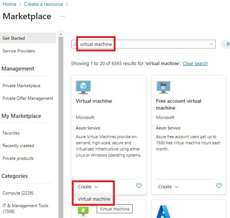Open the Home breadcrumb link

[x=9, y=4]
